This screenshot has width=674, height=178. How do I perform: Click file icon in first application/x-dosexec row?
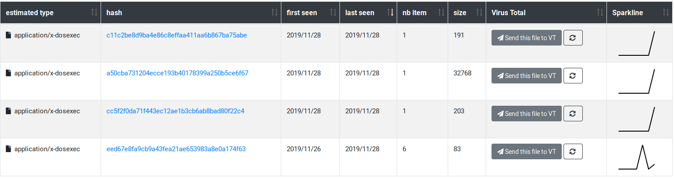point(8,35)
